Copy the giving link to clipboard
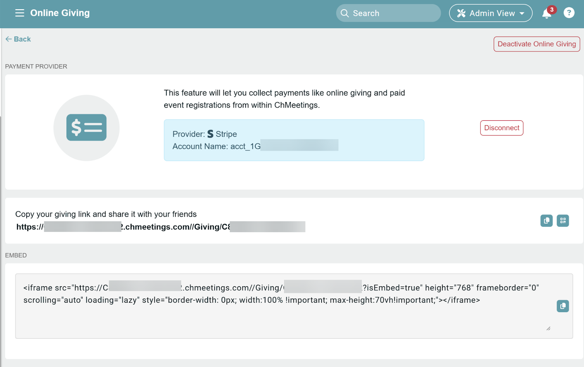This screenshot has height=367, width=584. (x=546, y=221)
